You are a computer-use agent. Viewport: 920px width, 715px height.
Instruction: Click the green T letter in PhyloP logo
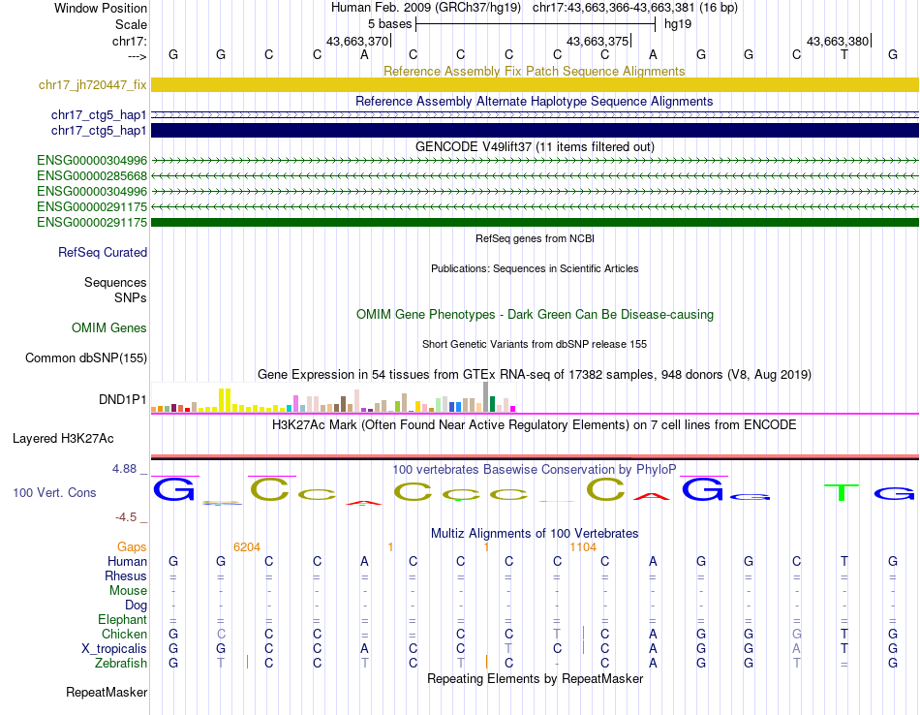(x=842, y=492)
